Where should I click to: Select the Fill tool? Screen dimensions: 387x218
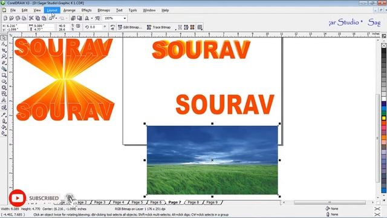4,127
